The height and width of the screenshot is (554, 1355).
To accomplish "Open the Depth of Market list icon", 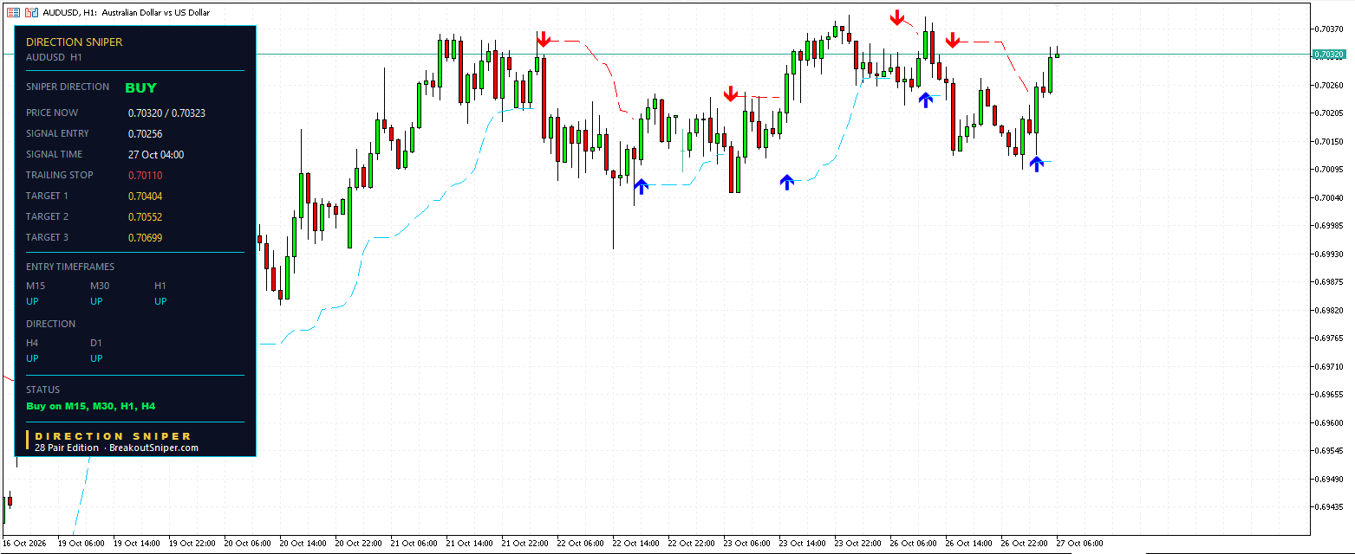I will click(x=12, y=13).
